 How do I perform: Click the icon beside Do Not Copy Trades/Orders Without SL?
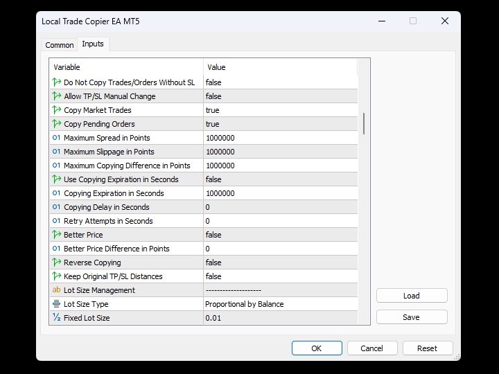pos(57,82)
